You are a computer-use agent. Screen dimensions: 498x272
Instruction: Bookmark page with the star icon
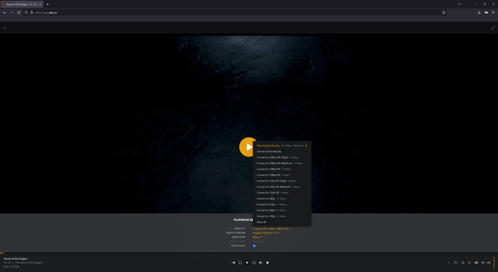[x=444, y=12]
